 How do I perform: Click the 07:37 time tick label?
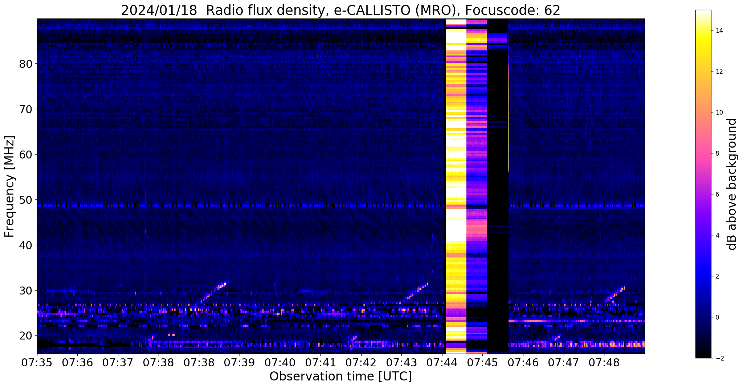click(x=118, y=362)
